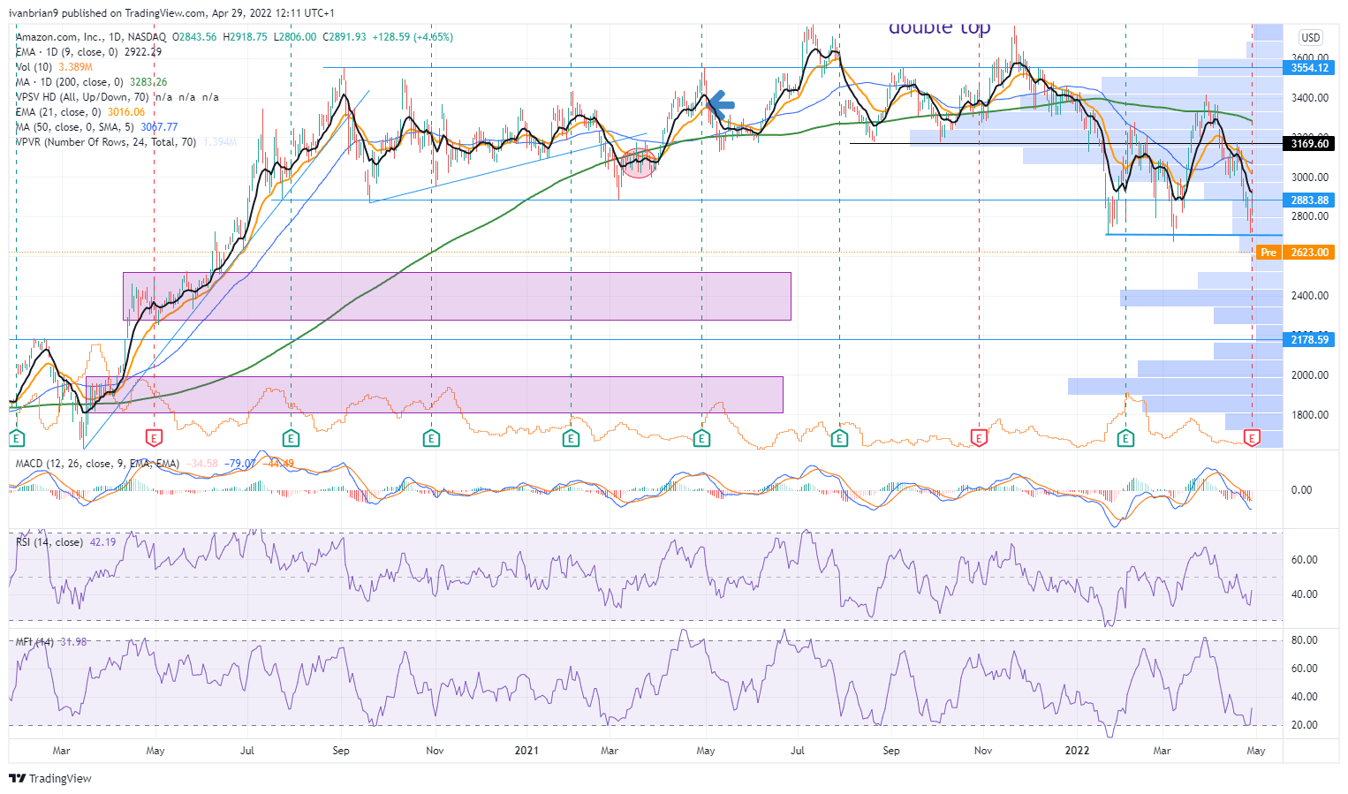Viewport: 1348px width, 794px height.
Task: Click the red E earnings marker above Nov 2021
Action: [979, 438]
